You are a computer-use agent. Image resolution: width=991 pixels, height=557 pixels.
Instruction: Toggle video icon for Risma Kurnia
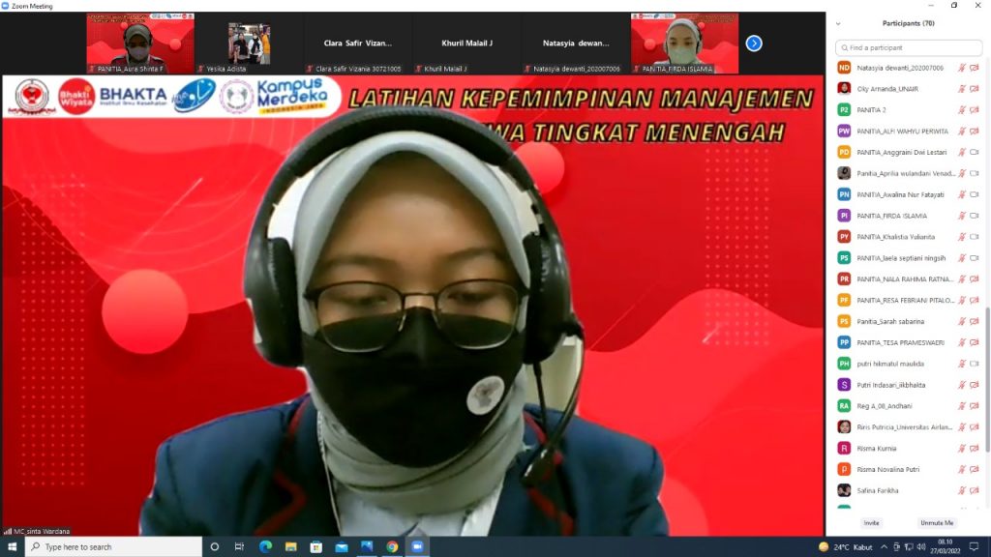click(x=974, y=449)
